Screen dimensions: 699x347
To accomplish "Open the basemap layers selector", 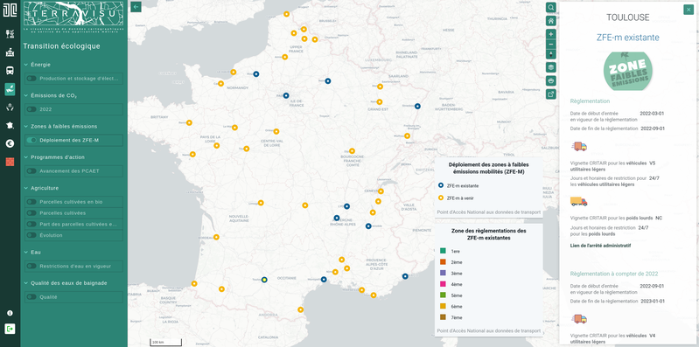I will [551, 67].
